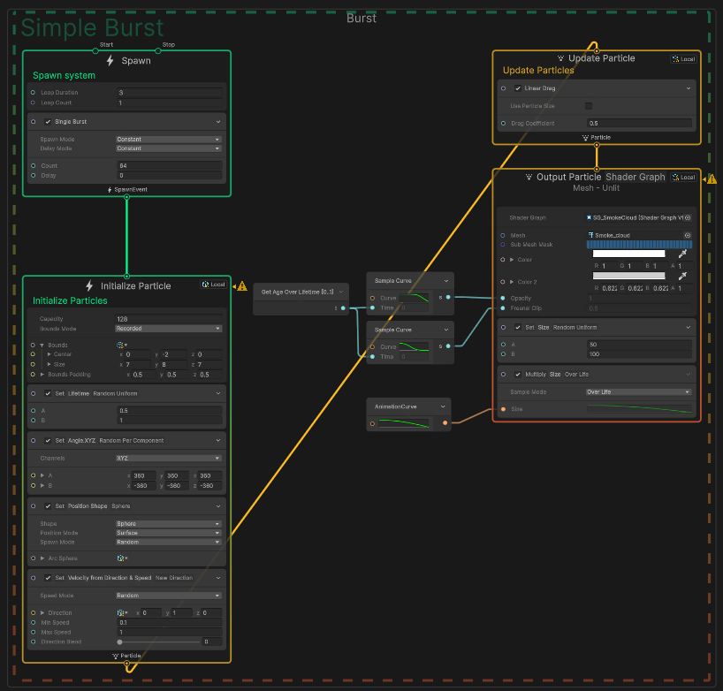Click the warning icon beside Output Particle
This screenshot has width=723, height=691.
tap(712, 178)
